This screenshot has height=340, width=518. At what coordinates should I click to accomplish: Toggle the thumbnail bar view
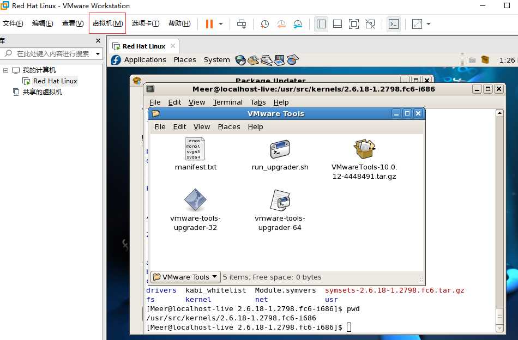[x=338, y=24]
